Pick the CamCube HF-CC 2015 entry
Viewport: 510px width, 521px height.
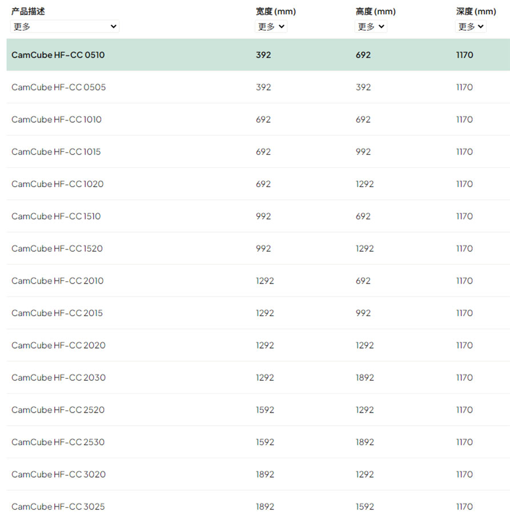point(258,313)
